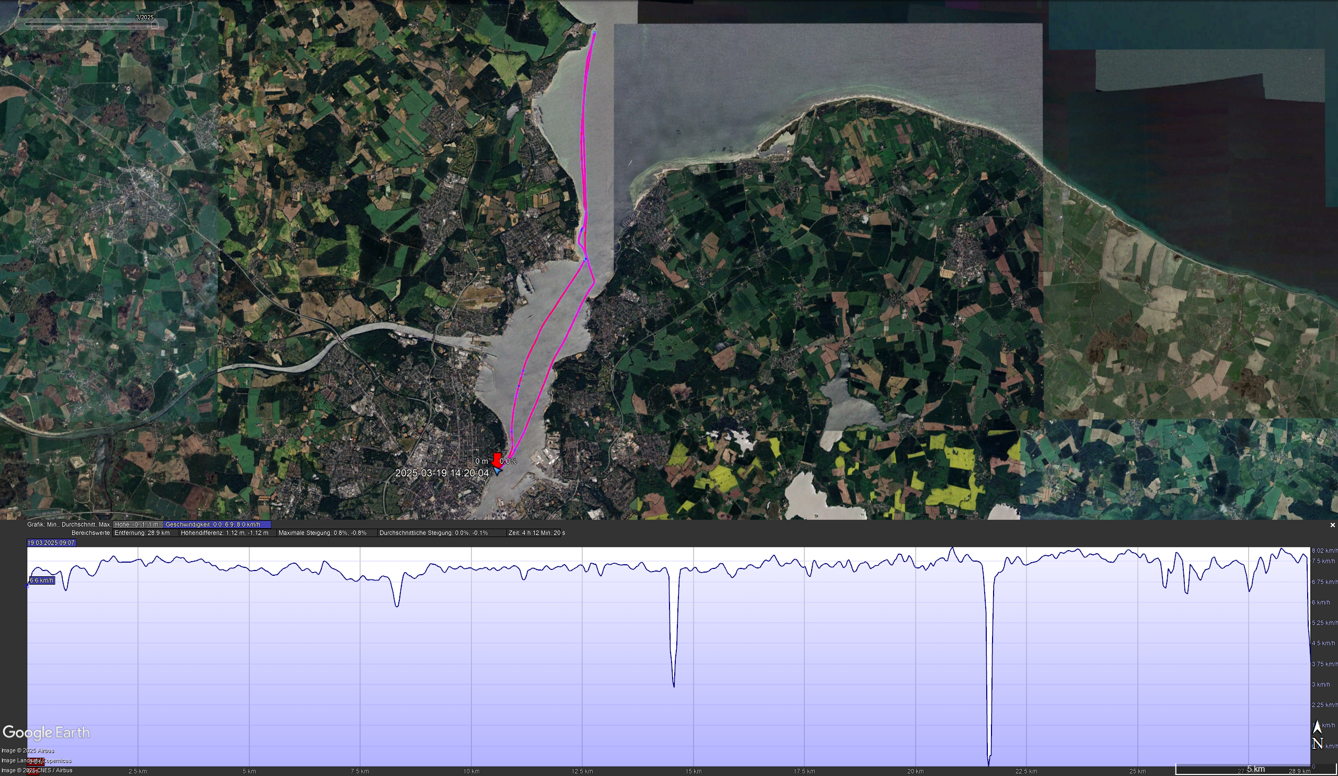Click the 2025-03-19 14:20:04 track label
Screen dimensions: 1338x776
pos(442,473)
